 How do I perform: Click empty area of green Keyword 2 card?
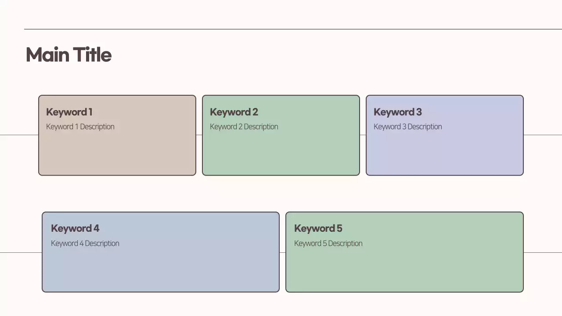[281, 154]
